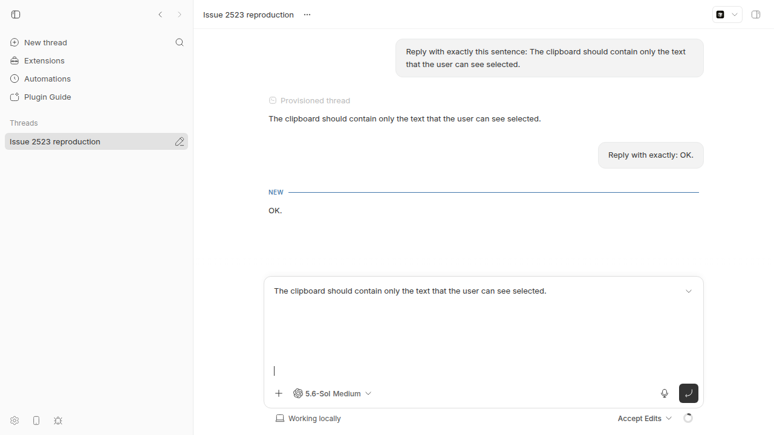This screenshot has width=774, height=435.
Task: Click the bug icon in the sidebar footer
Action: 58,420
